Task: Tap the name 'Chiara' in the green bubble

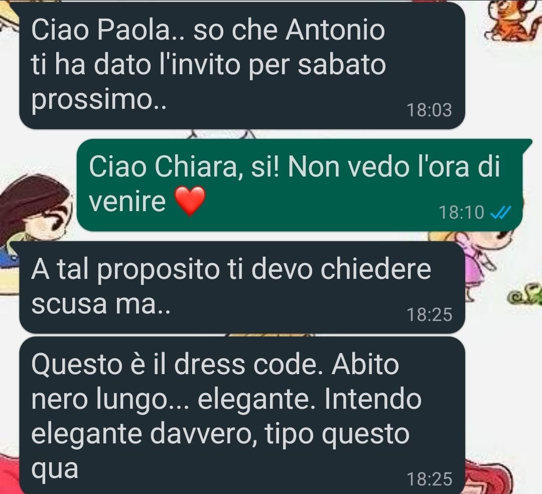Action: pyautogui.click(x=196, y=167)
